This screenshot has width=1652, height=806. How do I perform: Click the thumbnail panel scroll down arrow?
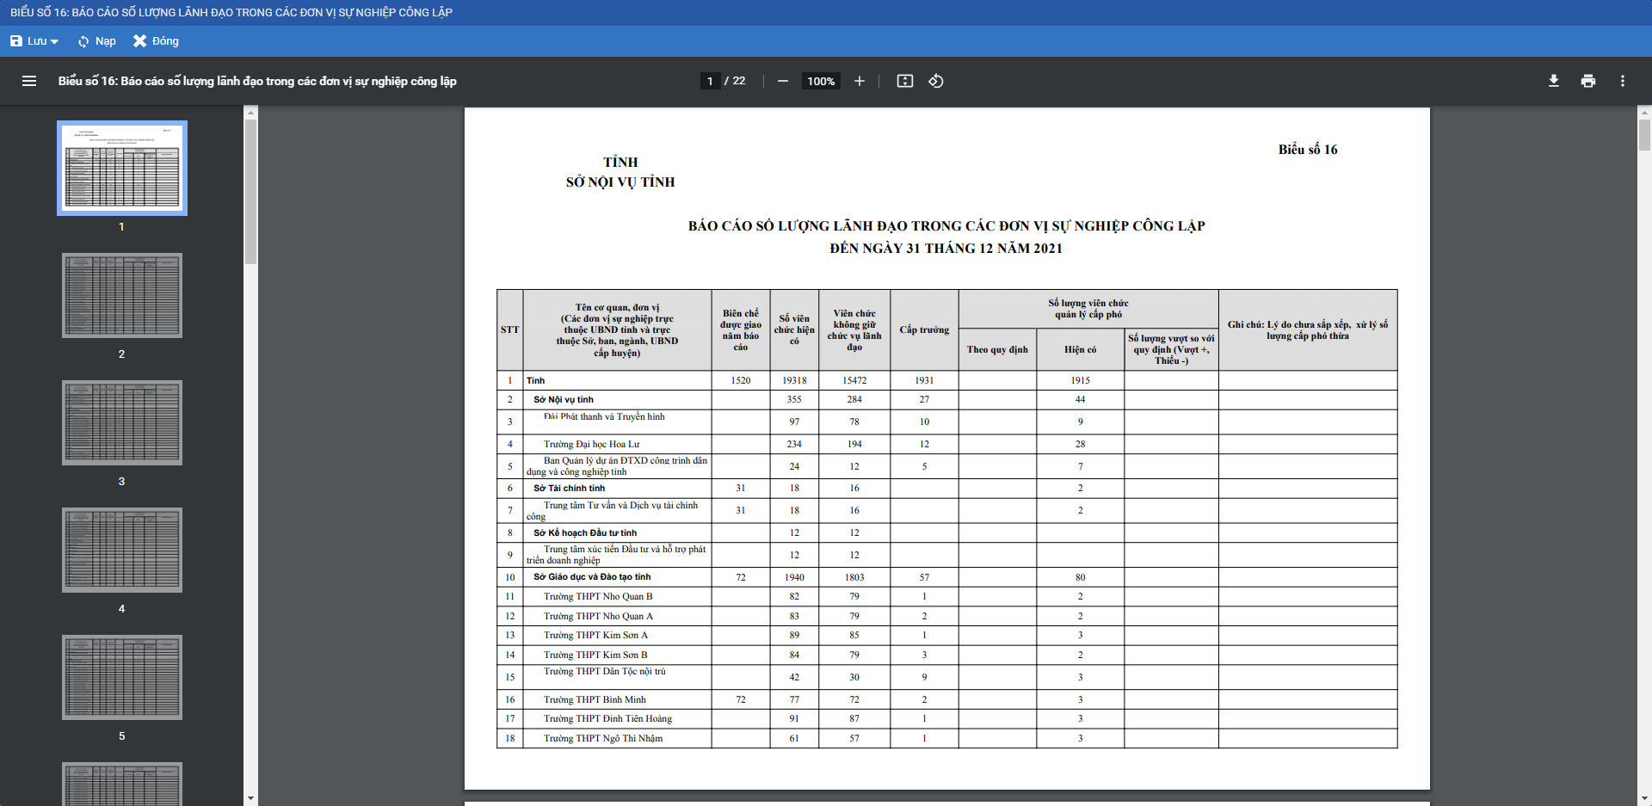coord(250,798)
